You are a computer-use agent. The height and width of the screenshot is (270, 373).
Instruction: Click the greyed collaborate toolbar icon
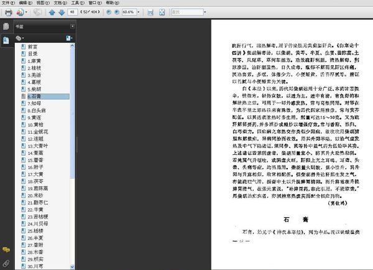(37, 12)
